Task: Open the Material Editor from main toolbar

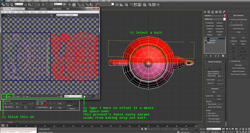Action: (x=144, y=5)
